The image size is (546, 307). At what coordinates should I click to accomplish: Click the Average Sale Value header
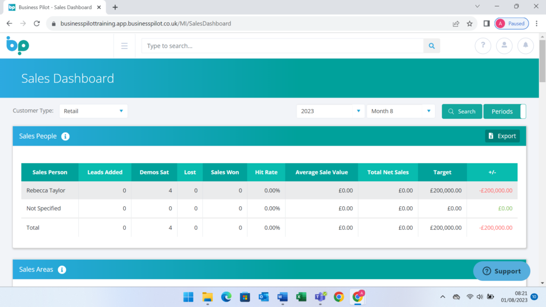(x=322, y=172)
